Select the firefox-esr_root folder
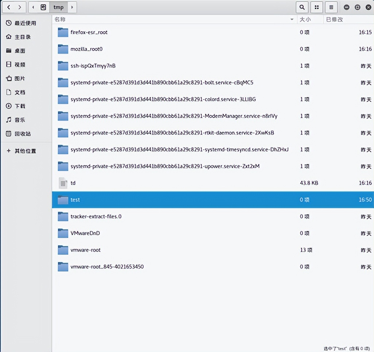374x352 pixels. [x=89, y=32]
